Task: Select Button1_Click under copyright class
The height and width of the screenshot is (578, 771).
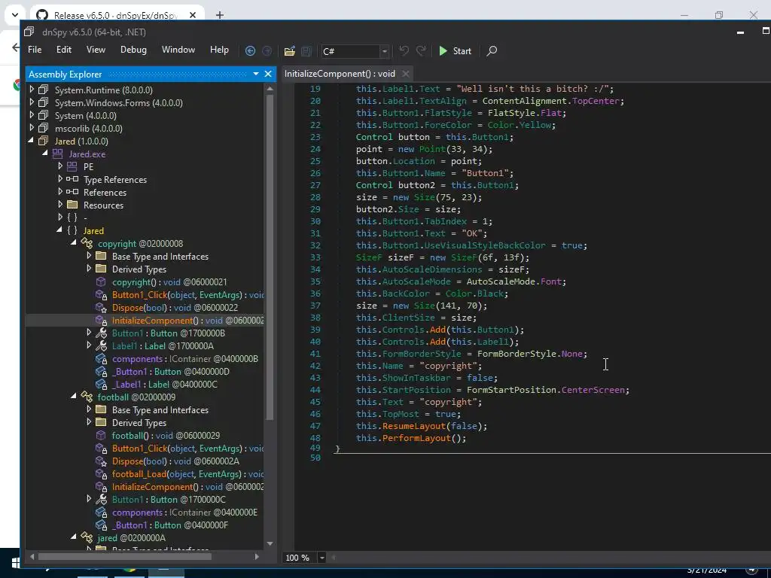Action: click(x=187, y=295)
